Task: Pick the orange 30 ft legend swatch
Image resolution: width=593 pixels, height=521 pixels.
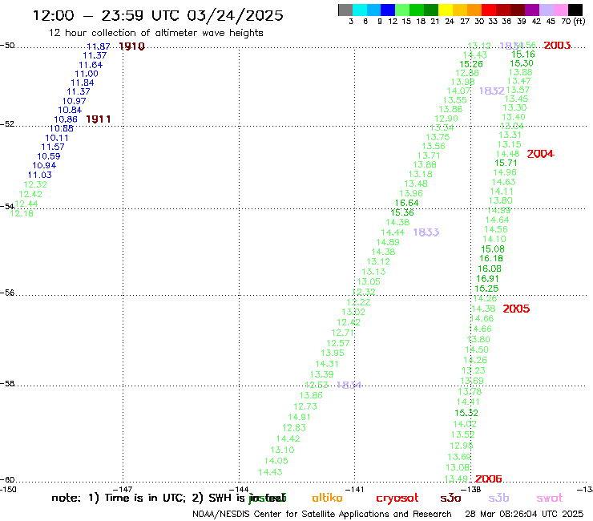Action: point(474,10)
